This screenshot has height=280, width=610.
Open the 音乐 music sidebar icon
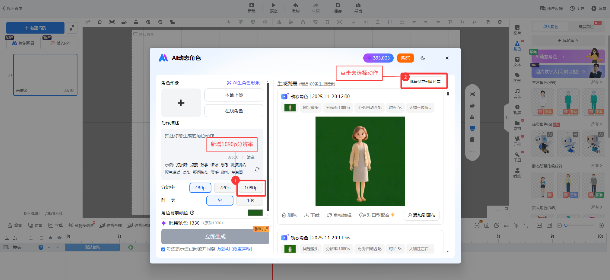[517, 93]
